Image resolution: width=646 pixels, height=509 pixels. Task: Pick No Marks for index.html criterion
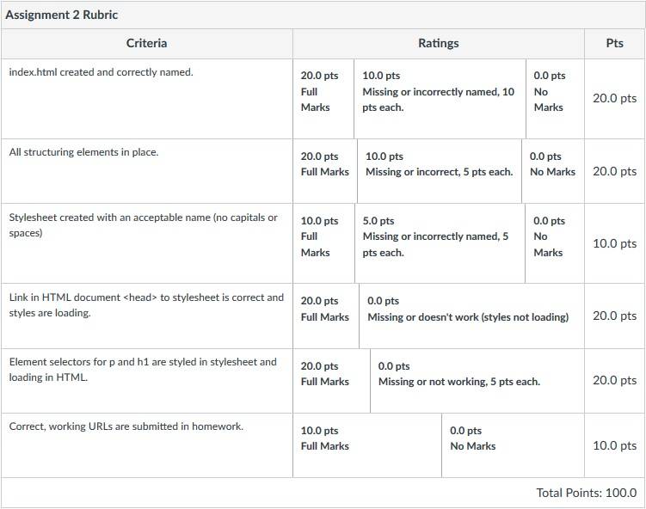tap(555, 99)
